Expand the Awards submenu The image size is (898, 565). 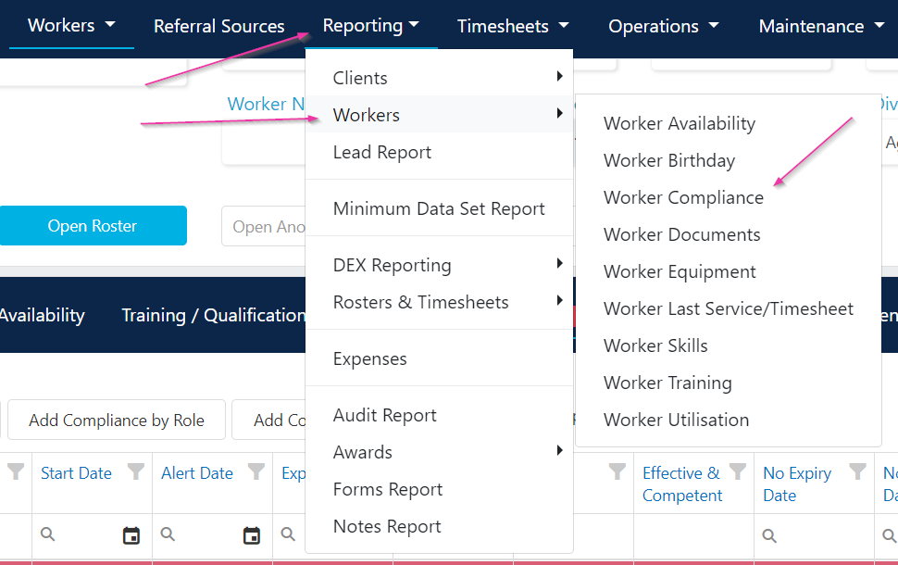439,452
